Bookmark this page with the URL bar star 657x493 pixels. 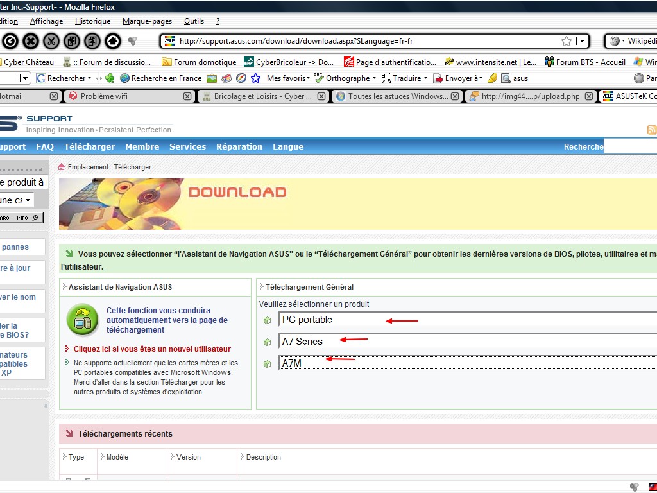pyautogui.click(x=567, y=41)
